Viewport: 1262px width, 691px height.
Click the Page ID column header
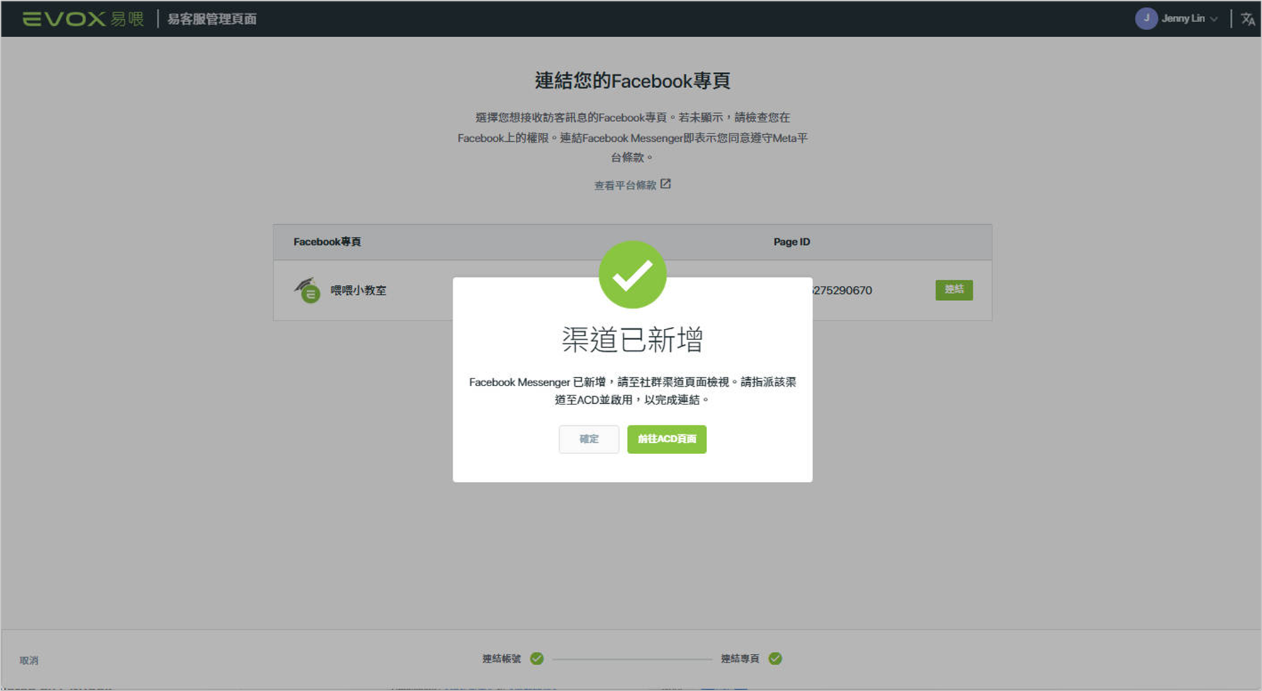792,242
